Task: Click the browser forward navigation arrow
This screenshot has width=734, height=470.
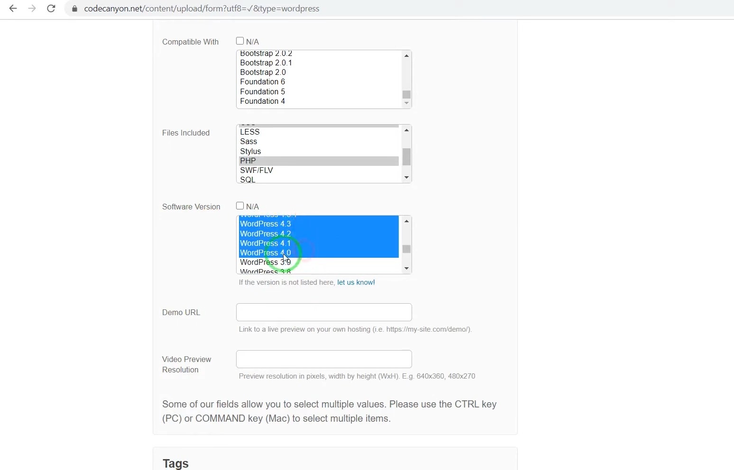Action: point(32,9)
